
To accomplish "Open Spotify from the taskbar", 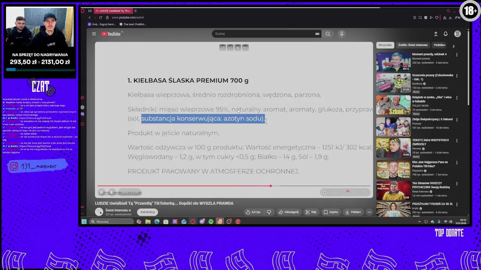I will click(211, 222).
